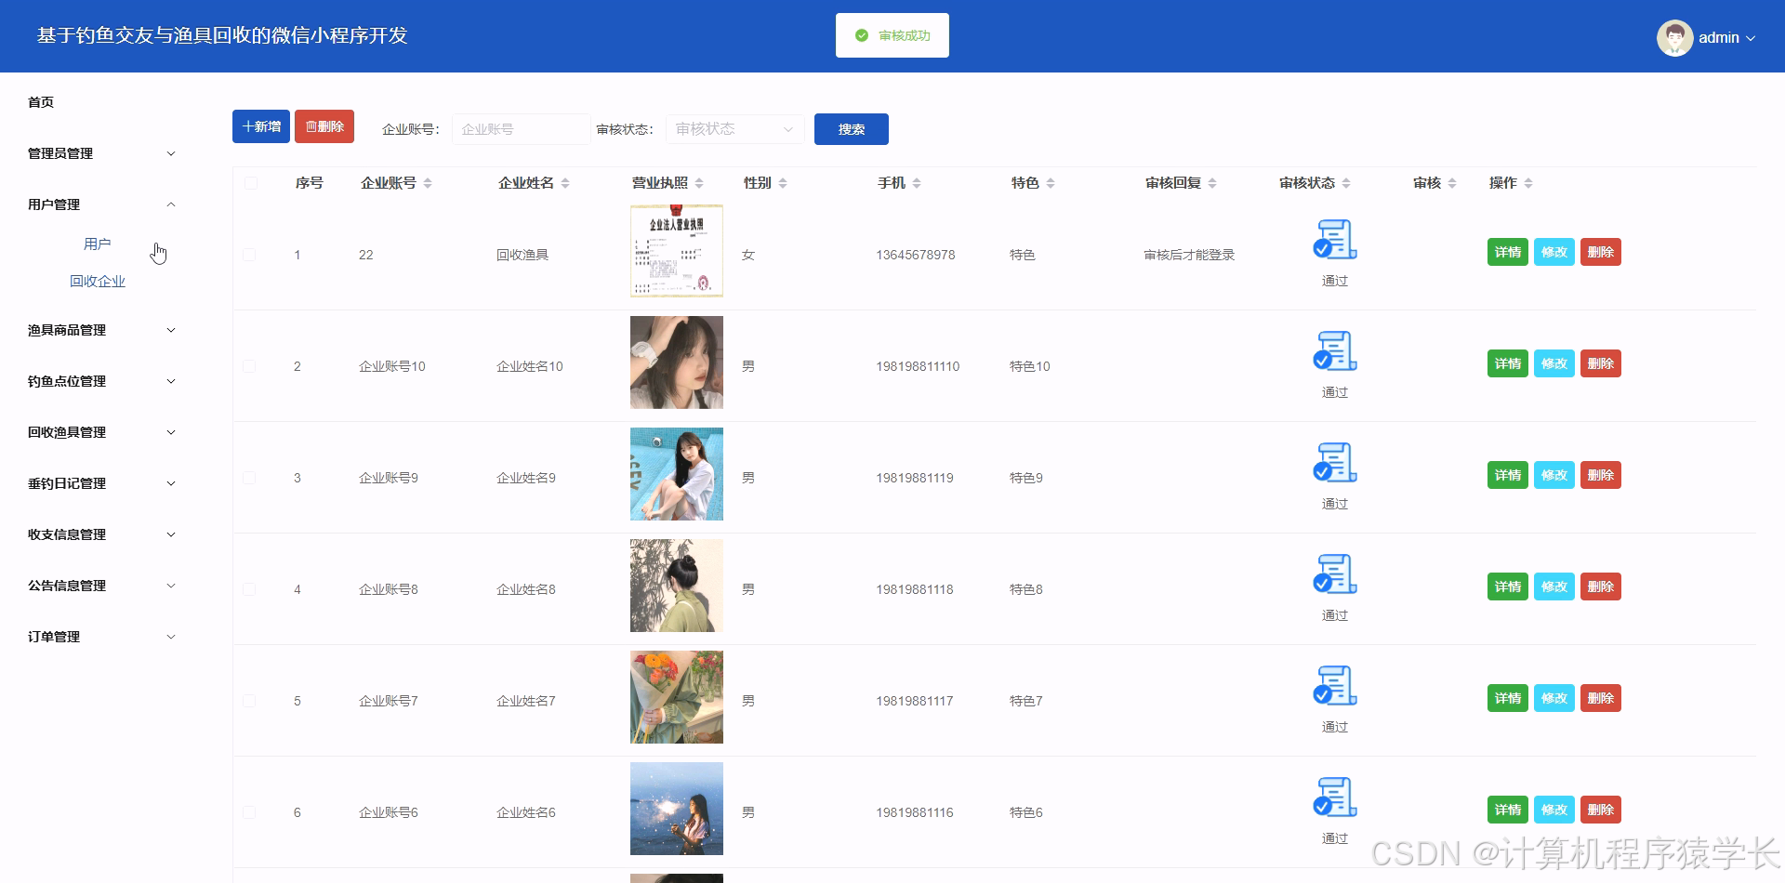This screenshot has height=883, width=1785.
Task: Click the sort icon beside 手机 column
Action: click(918, 183)
